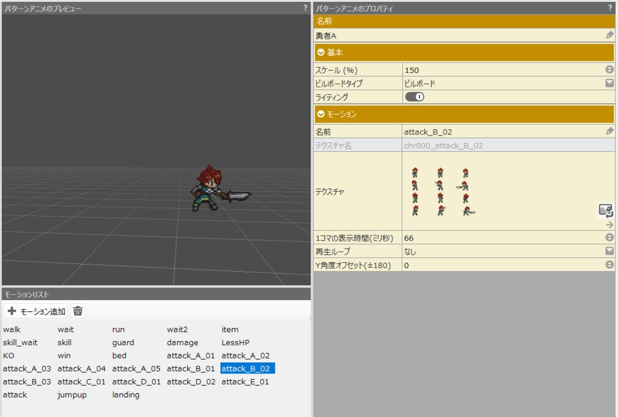Image resolution: width=618 pixels, height=417 pixels.
Task: Select the landing motion
Action: (x=126, y=395)
